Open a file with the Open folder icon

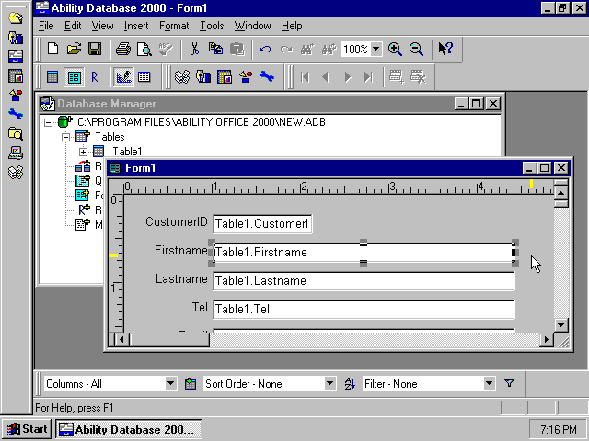coord(74,49)
